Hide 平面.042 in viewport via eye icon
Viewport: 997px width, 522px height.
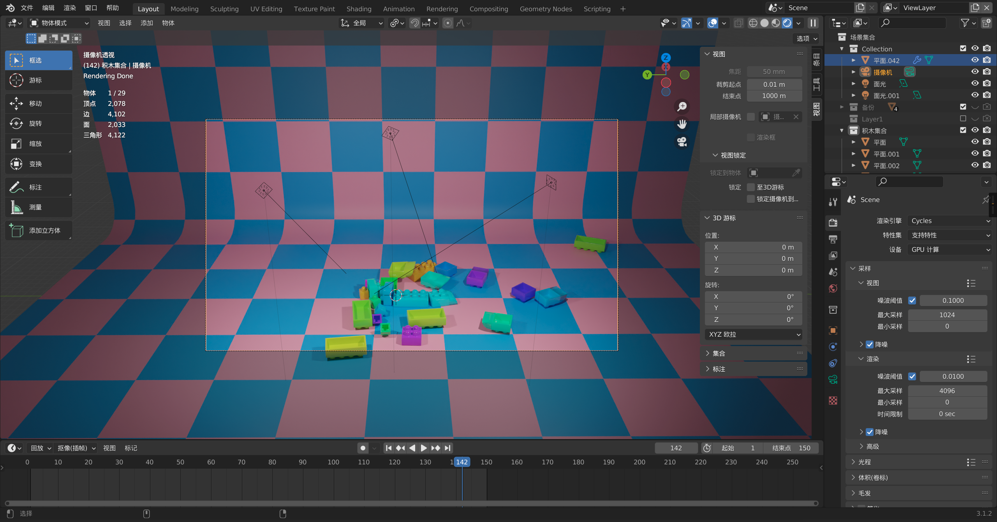(975, 60)
